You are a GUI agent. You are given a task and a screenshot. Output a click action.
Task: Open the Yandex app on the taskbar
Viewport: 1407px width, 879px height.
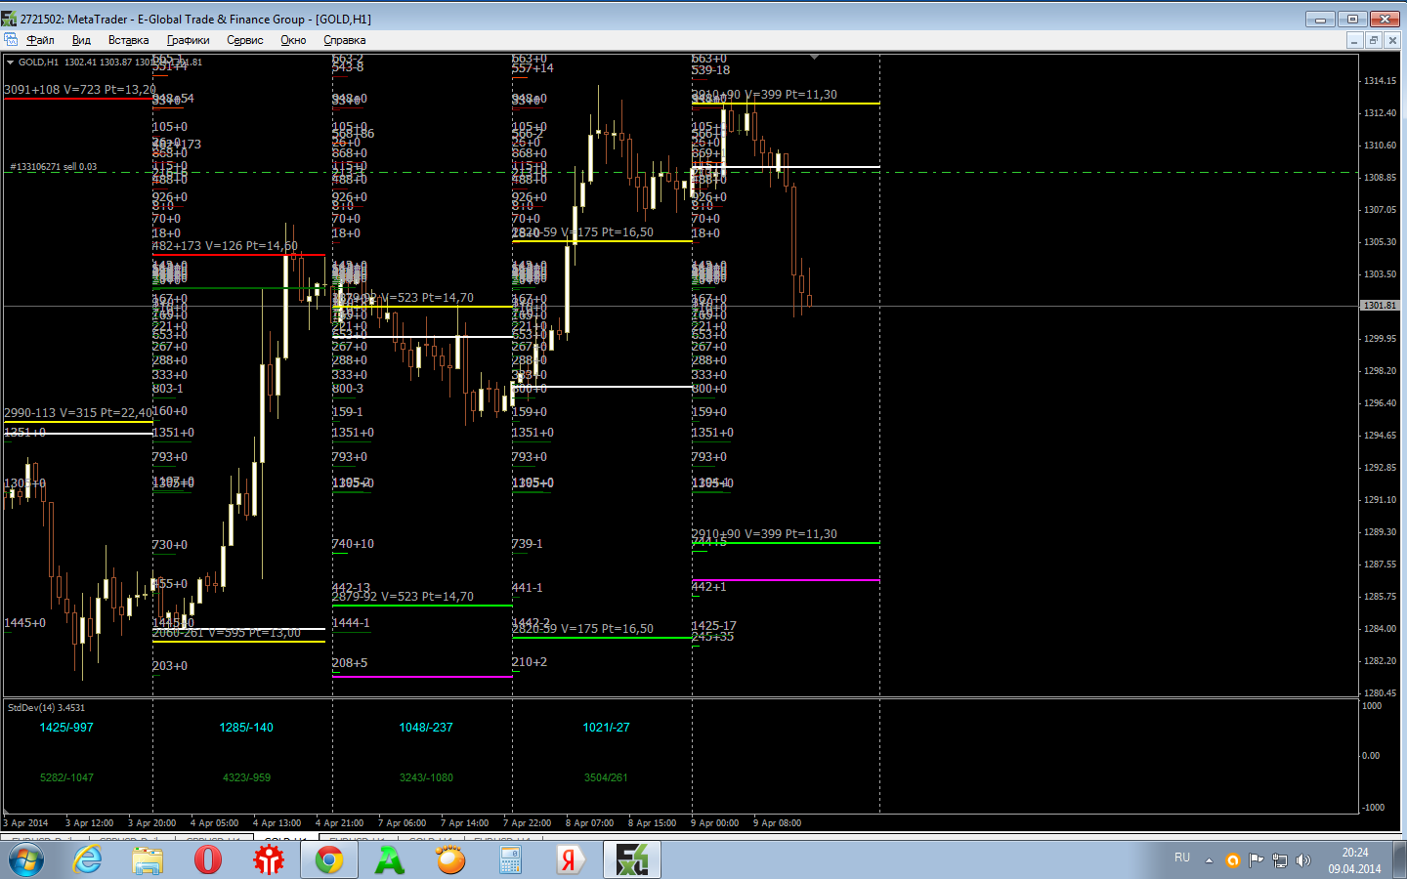[x=571, y=860]
